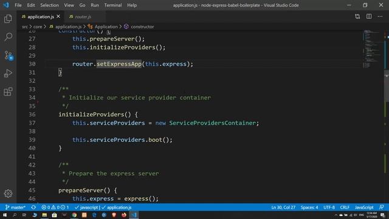Click prepareServer method name on line 45
The width and height of the screenshot is (389, 219).
(x=81, y=190)
